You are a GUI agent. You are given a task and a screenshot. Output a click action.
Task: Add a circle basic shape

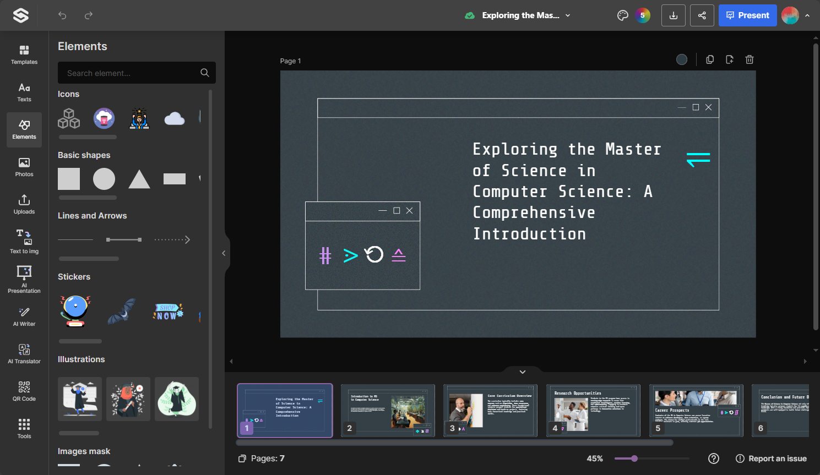pyautogui.click(x=104, y=179)
